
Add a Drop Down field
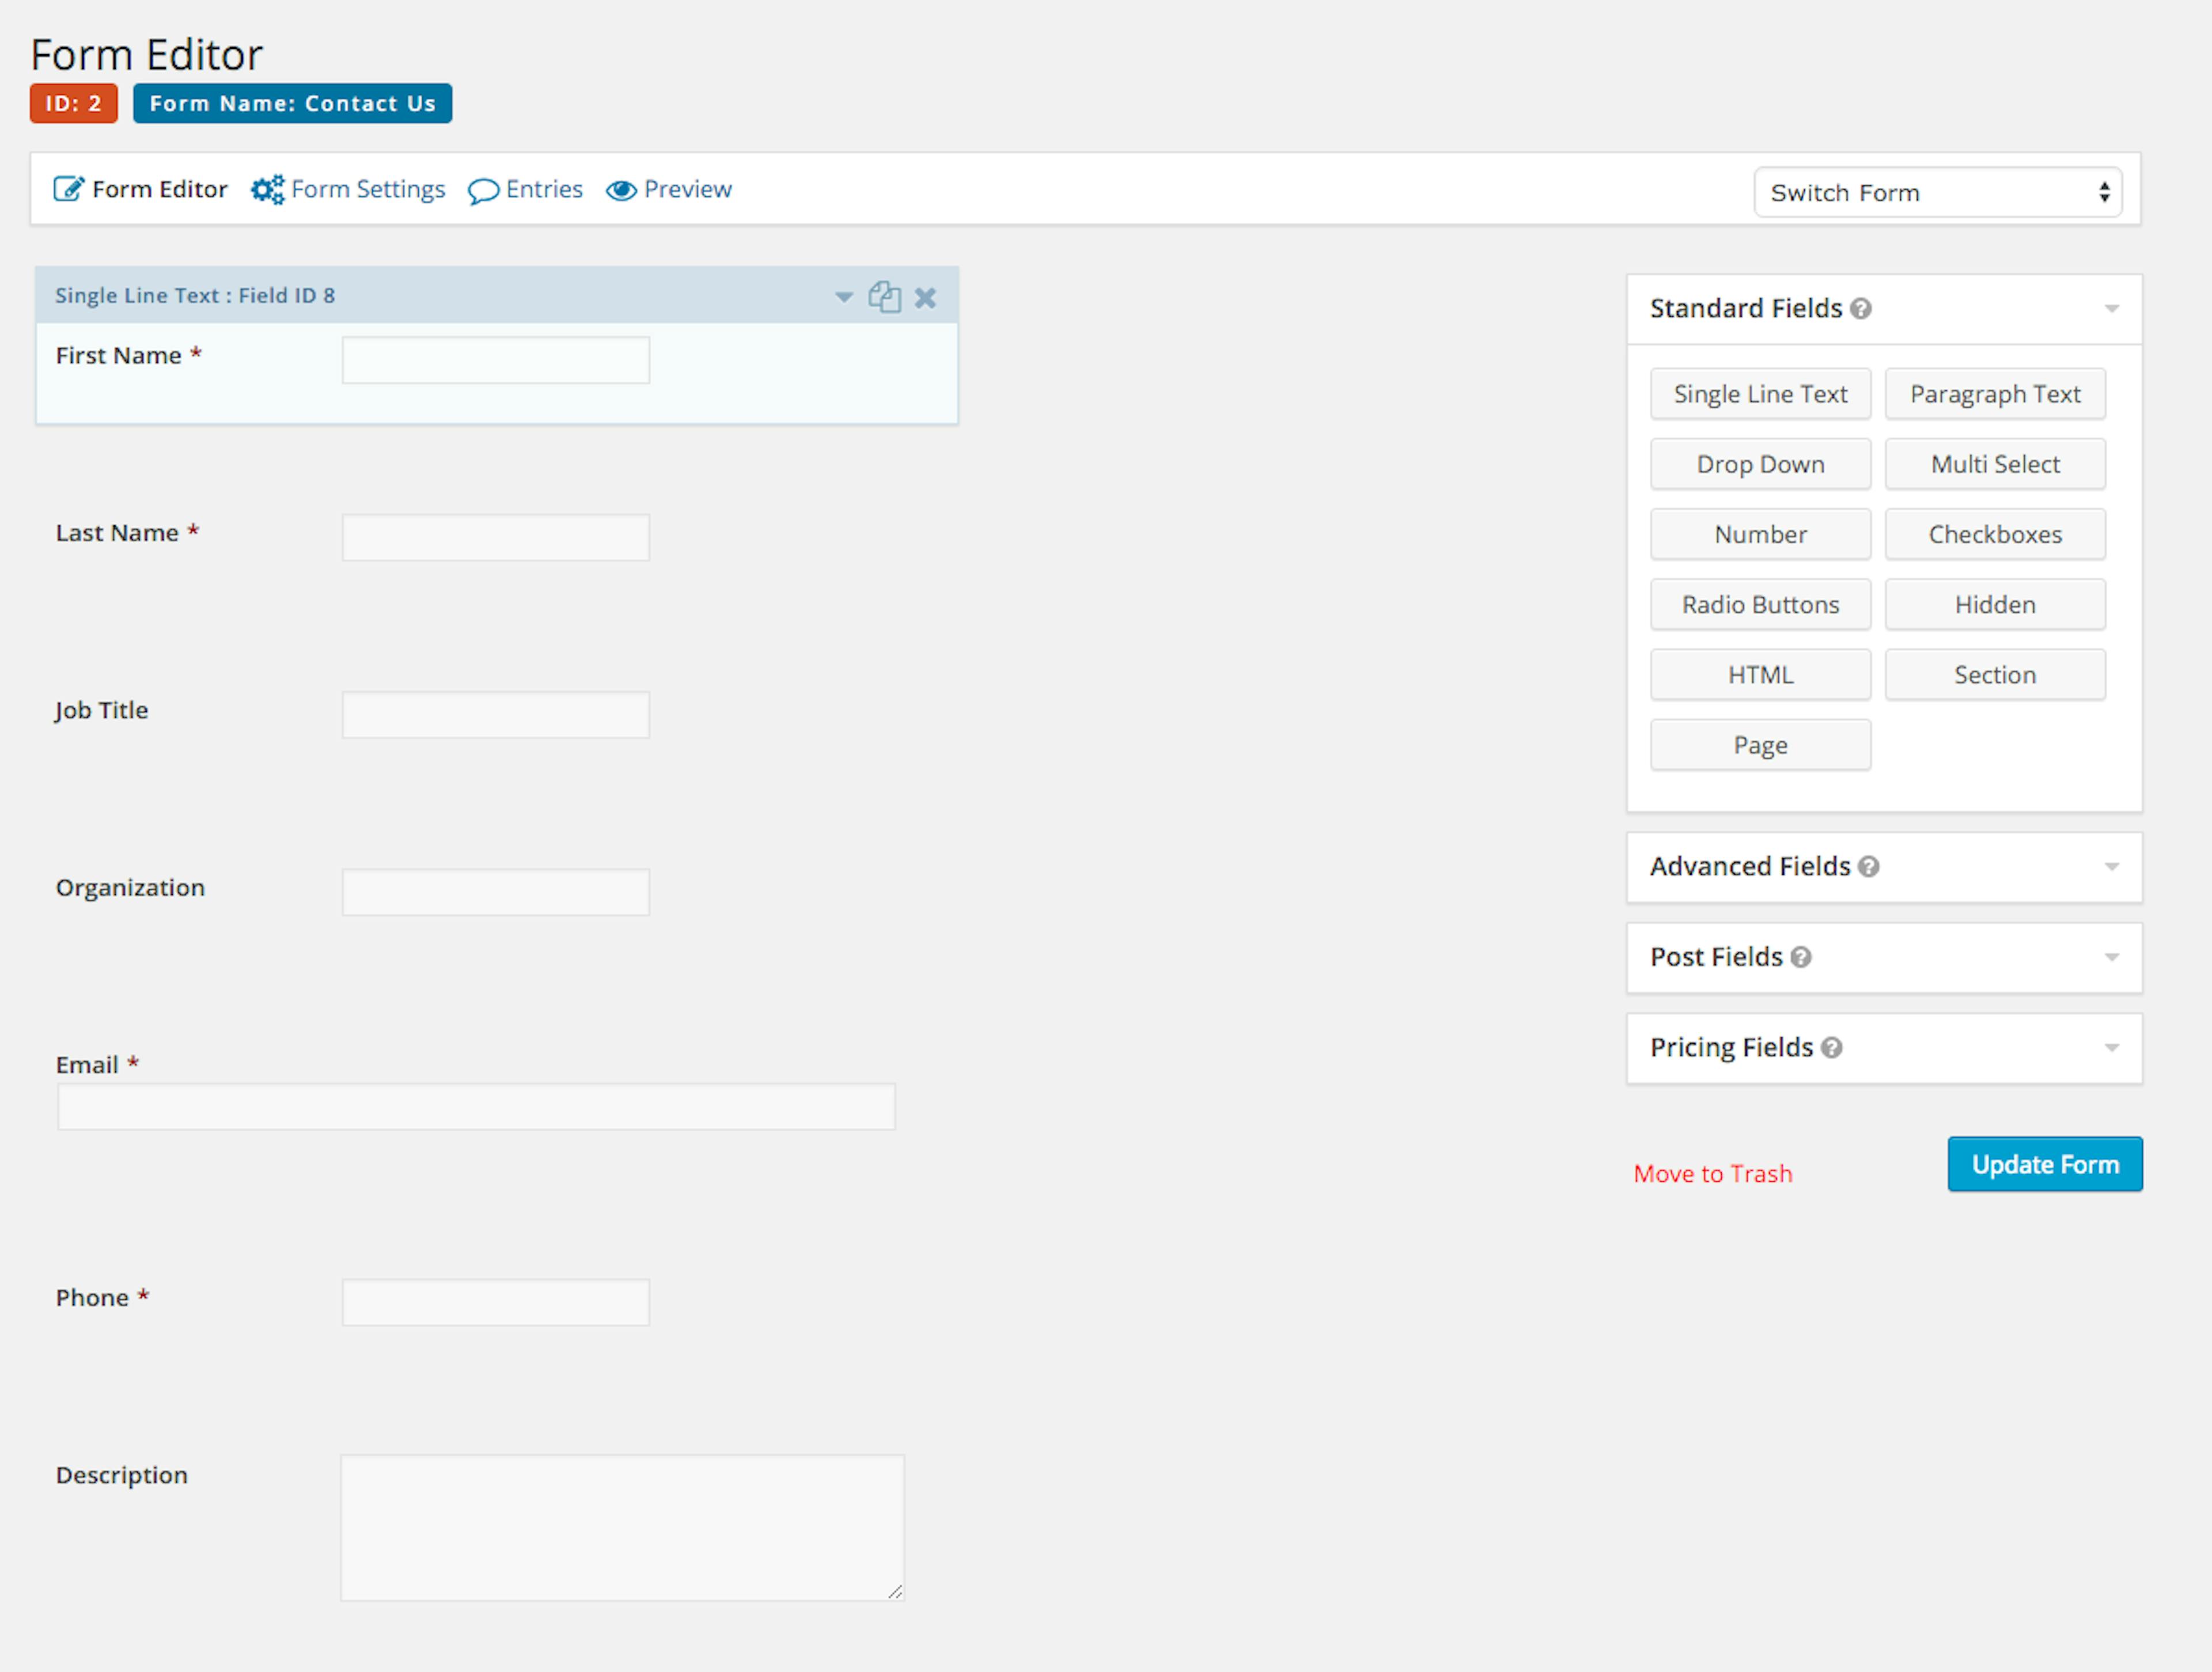1760,464
